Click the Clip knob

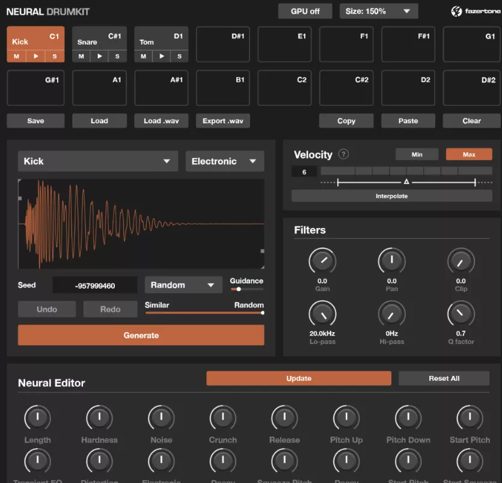[x=461, y=261]
